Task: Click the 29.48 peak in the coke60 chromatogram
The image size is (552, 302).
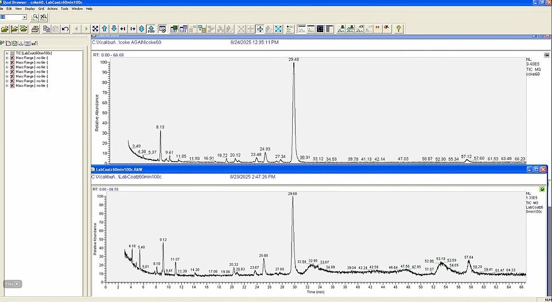Action: (294, 64)
